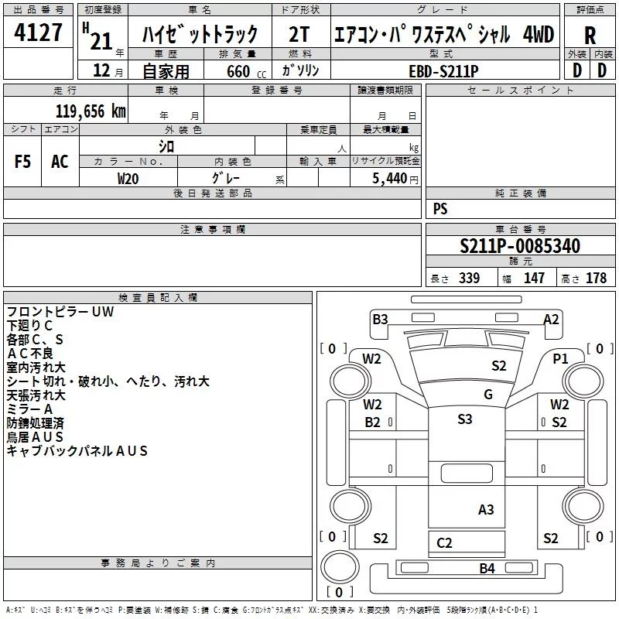
Task: Click the 譲渡書類期限 header
Action: tap(385, 90)
